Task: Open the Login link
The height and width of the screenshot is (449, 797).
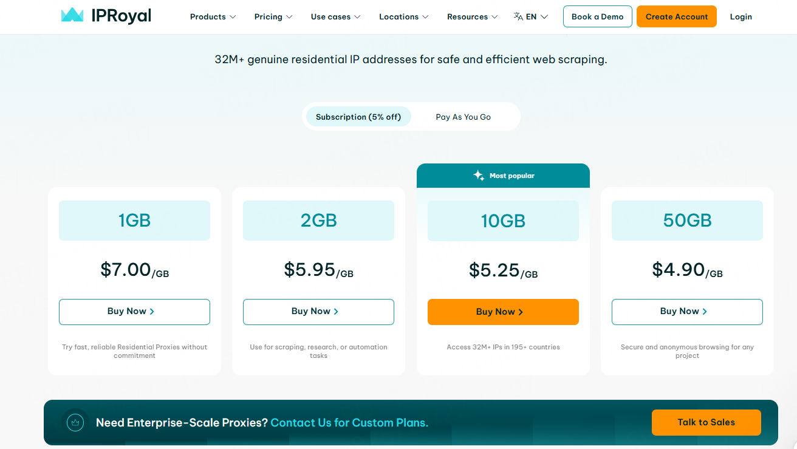Action: click(x=741, y=17)
